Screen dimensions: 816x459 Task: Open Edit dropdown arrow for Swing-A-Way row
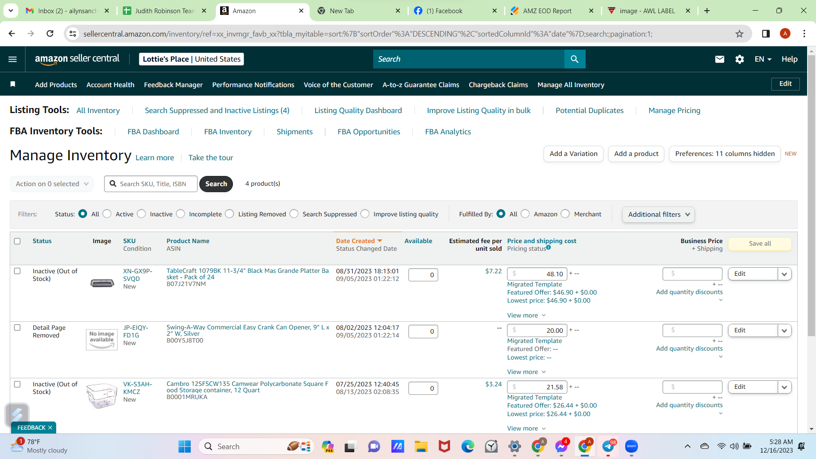coord(785,331)
